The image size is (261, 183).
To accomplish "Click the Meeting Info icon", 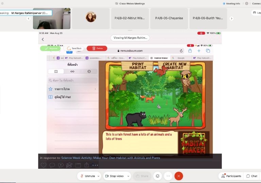I will coord(224,3).
